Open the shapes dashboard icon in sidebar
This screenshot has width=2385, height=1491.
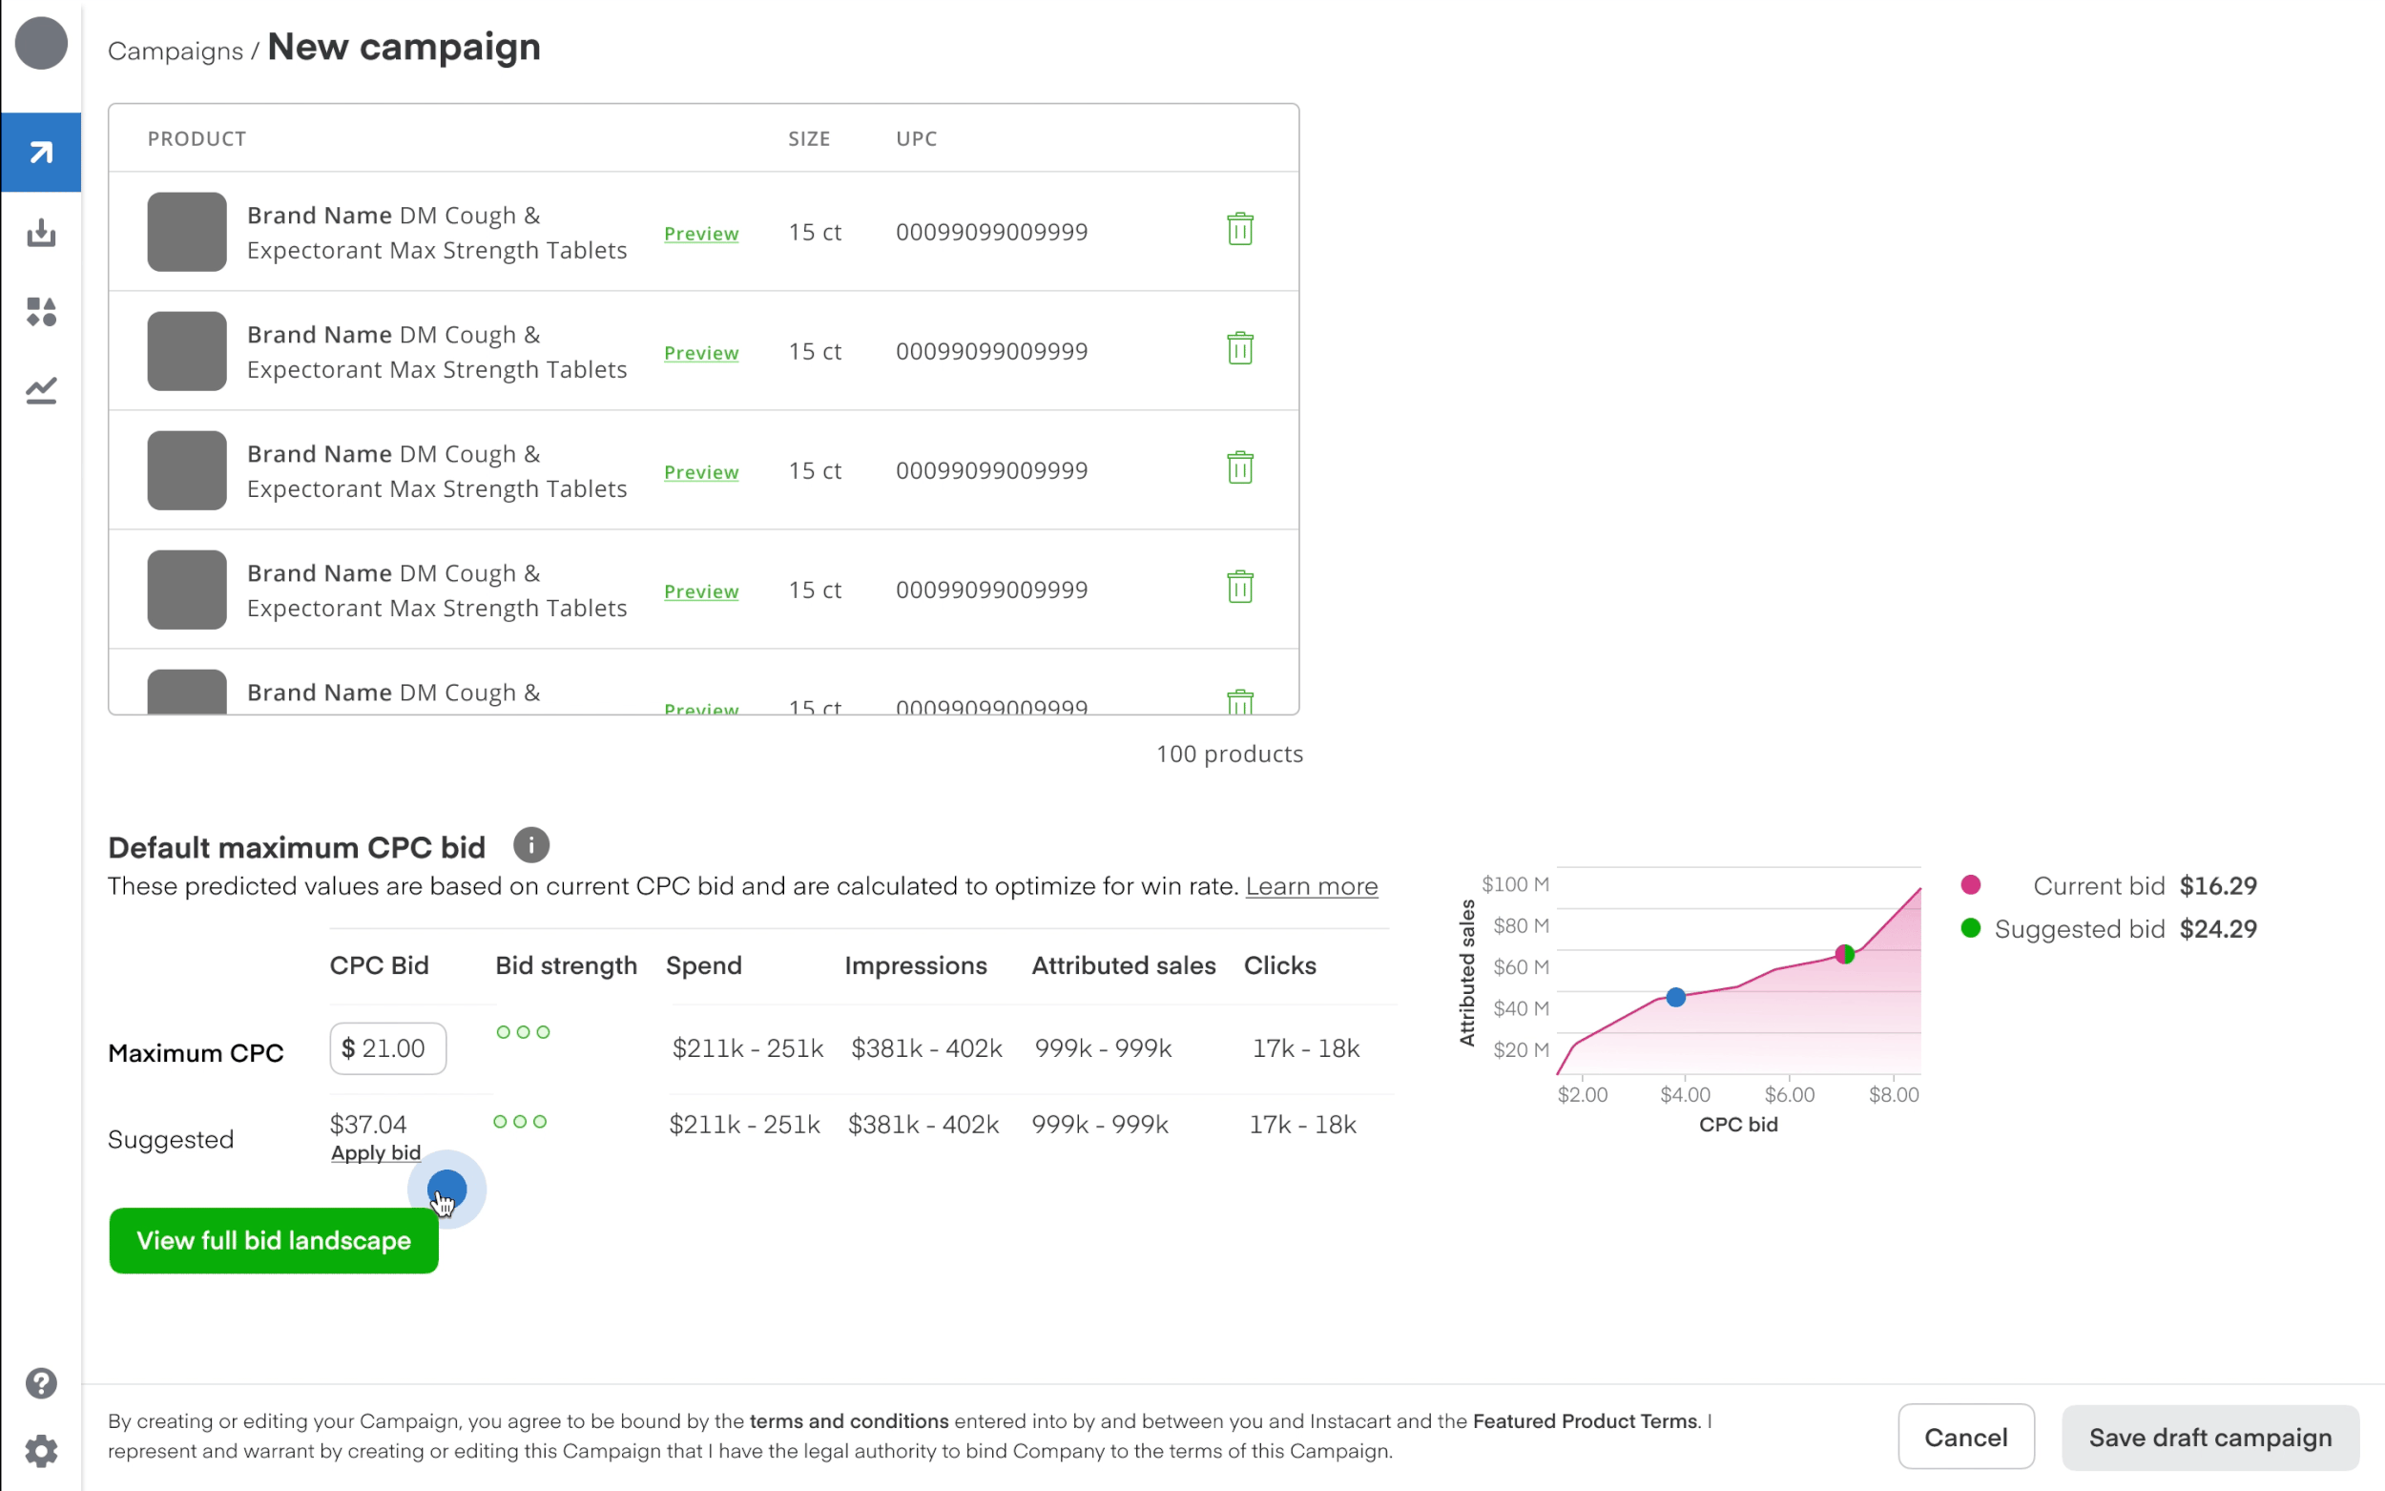(x=40, y=312)
